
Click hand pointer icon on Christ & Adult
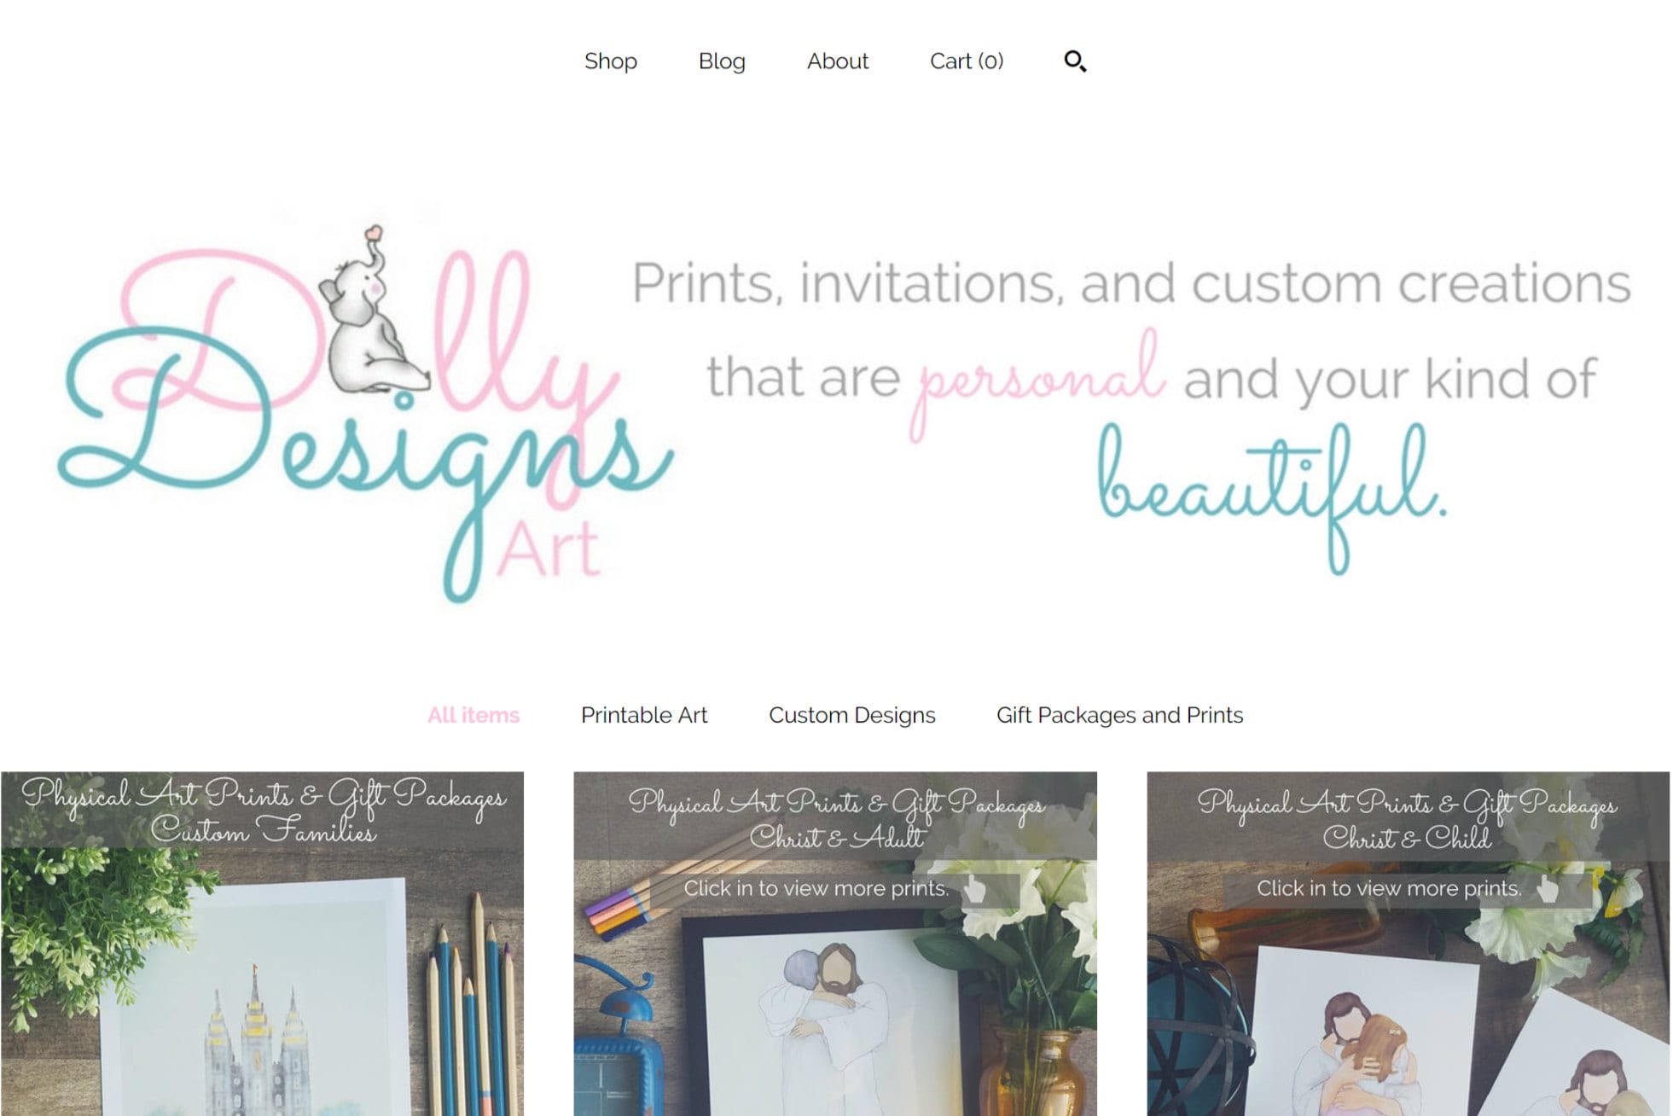pyautogui.click(x=973, y=889)
